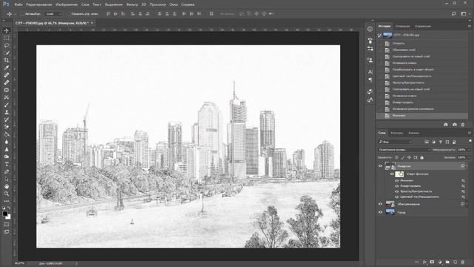
Task: Add a layer mask icon
Action: coord(432,262)
